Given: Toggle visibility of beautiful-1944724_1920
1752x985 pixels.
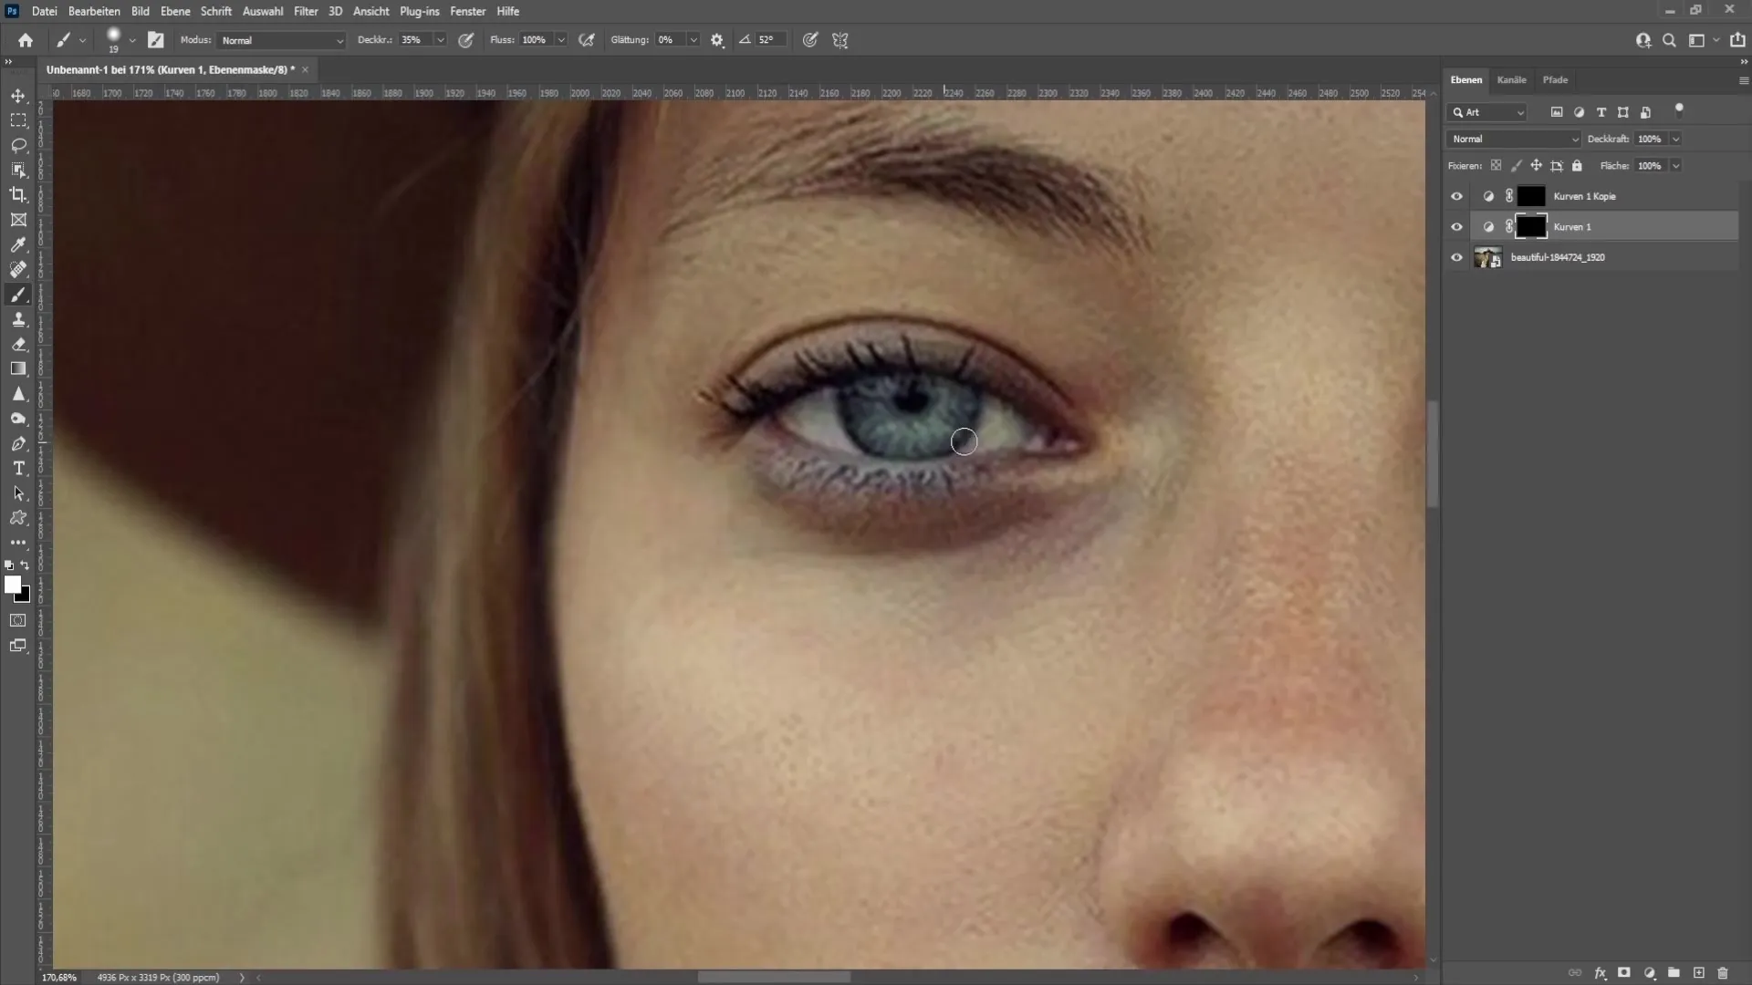Looking at the screenshot, I should point(1457,256).
